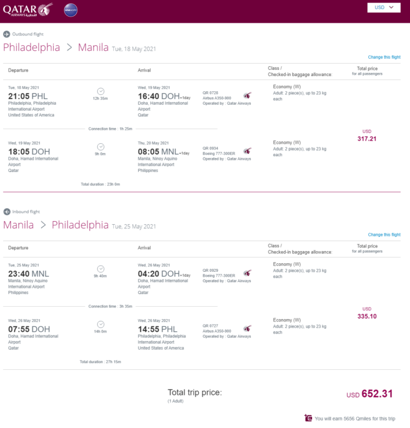Change the outbound Philadelphia to Manila flight
The width and height of the screenshot is (410, 428).
click(x=384, y=57)
